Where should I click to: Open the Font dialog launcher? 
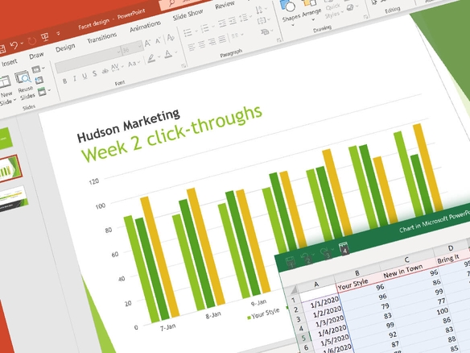click(x=183, y=65)
